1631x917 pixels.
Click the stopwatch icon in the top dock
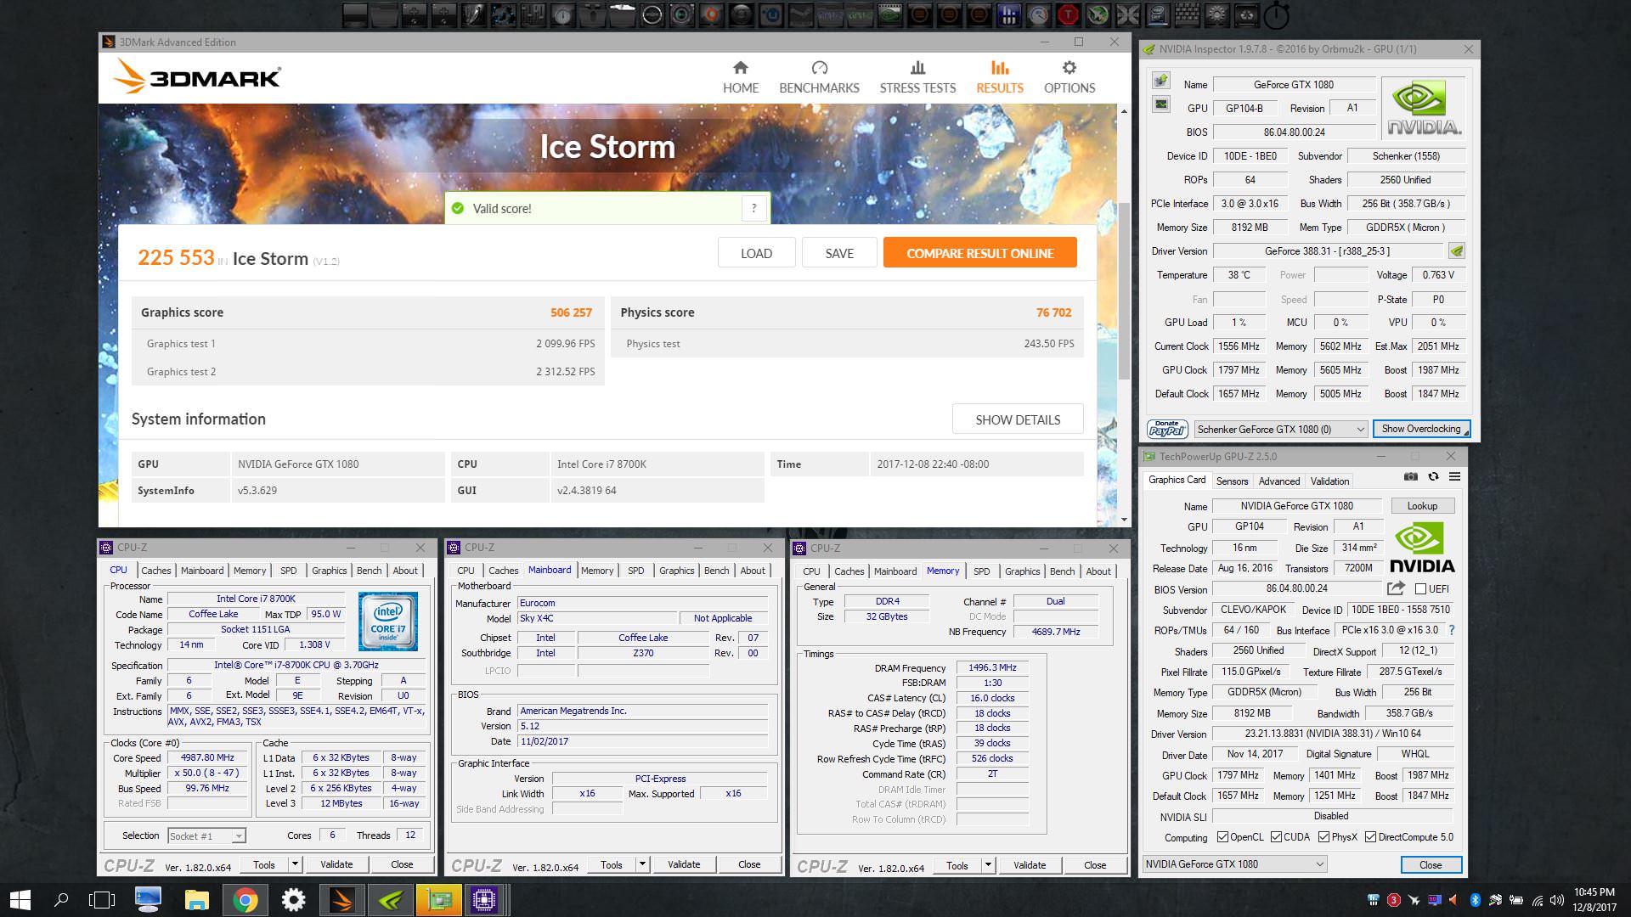(x=1276, y=14)
